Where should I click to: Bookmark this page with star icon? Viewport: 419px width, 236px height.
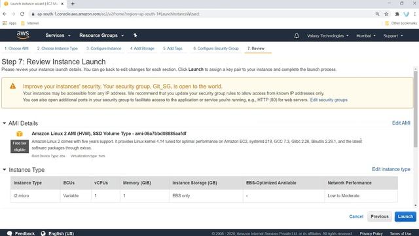coord(386,14)
